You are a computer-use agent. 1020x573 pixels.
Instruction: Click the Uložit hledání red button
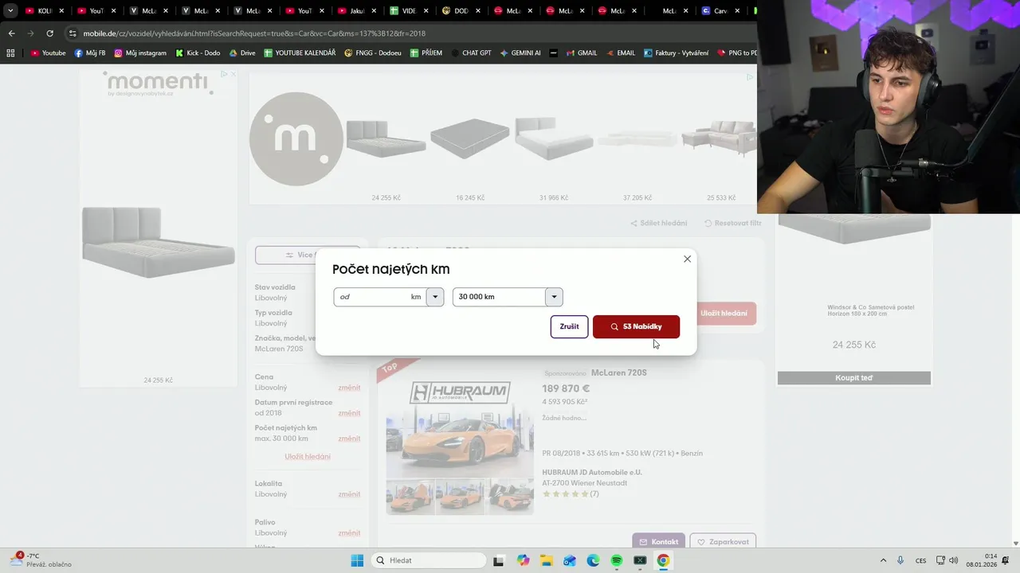point(724,314)
